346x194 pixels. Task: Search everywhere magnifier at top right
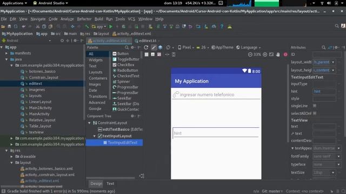point(337,26)
